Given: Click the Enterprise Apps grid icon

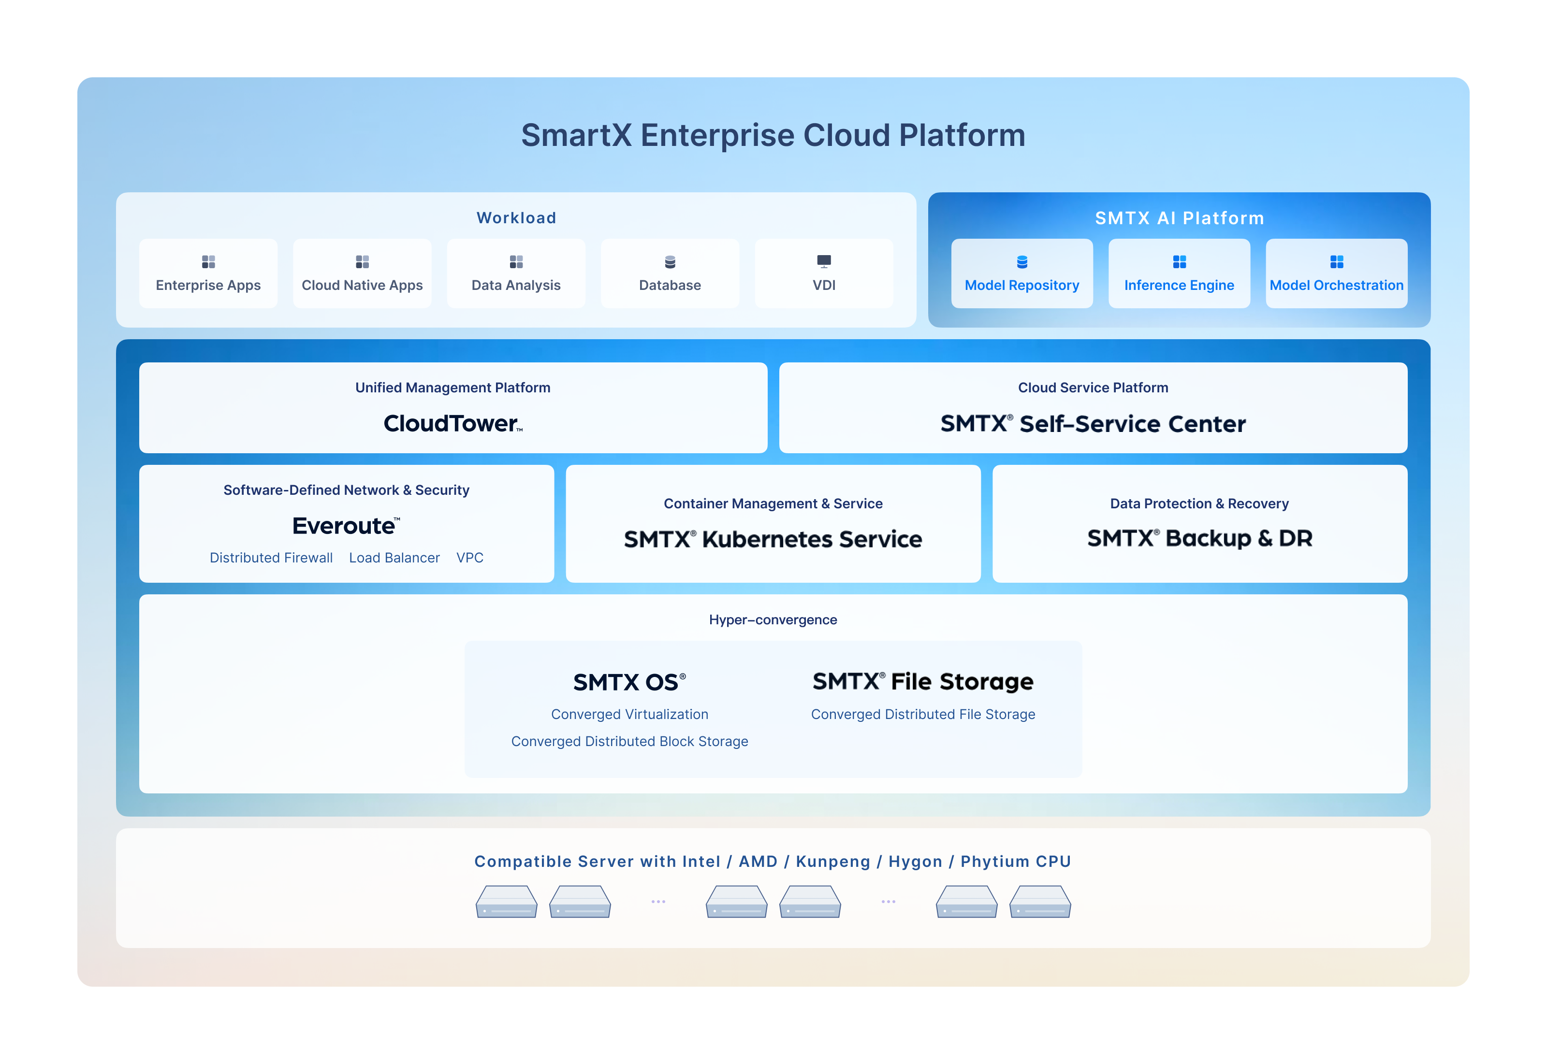Looking at the screenshot, I should 208,261.
